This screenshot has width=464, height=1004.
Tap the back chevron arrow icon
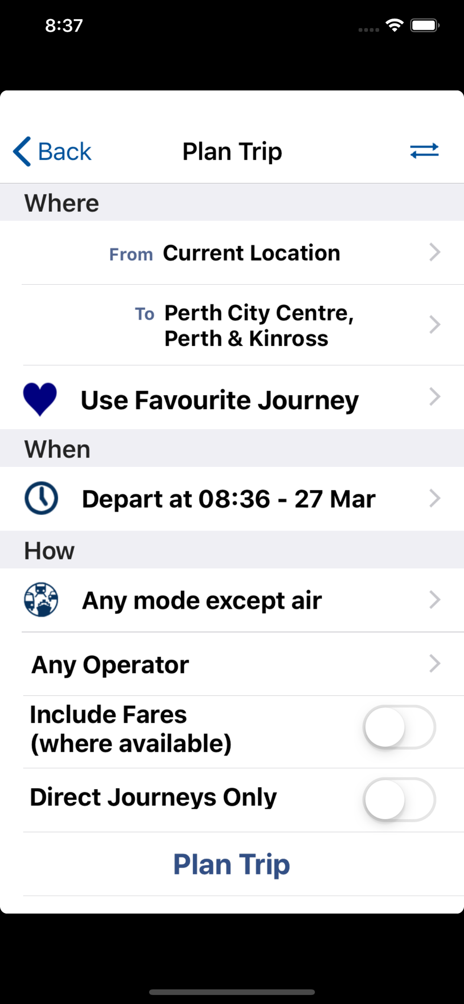(22, 151)
